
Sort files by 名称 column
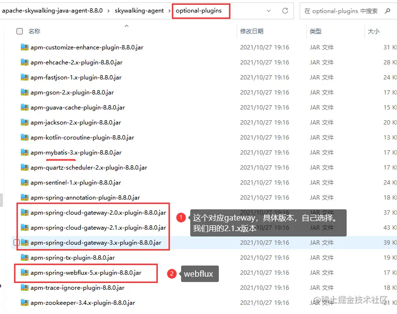click(x=34, y=31)
